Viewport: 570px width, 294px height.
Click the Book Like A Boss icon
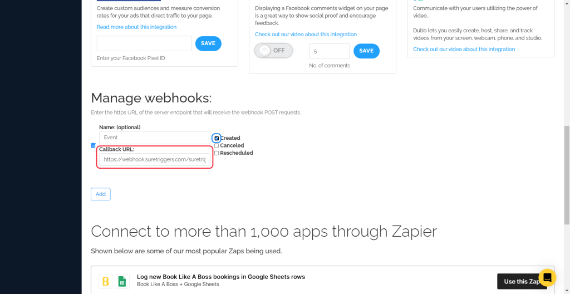point(105,281)
